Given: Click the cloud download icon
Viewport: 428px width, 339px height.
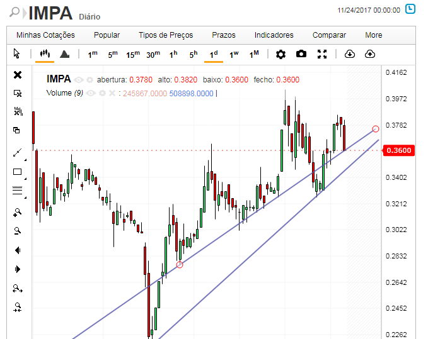Looking at the screenshot, I should pos(350,54).
